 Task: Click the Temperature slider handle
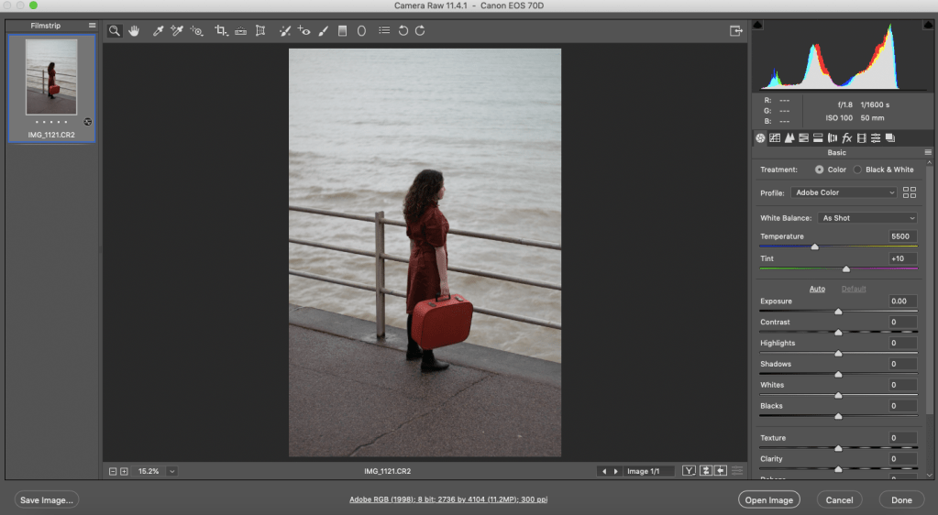pos(814,247)
